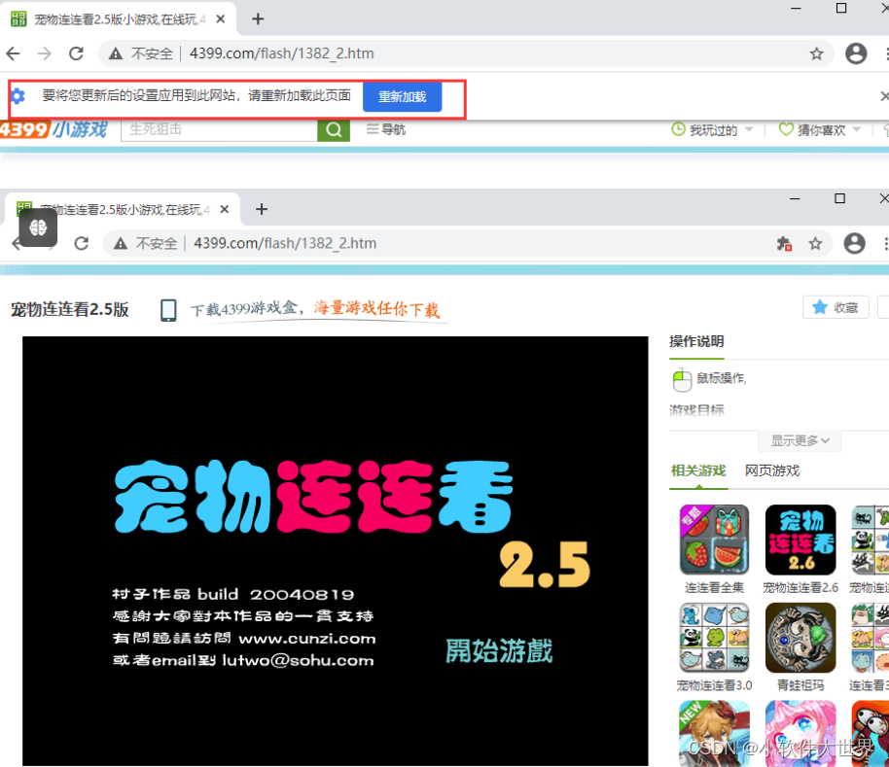Open 青蛙祖玛 game thumbnail
The height and width of the screenshot is (767, 889).
pyautogui.click(x=800, y=638)
